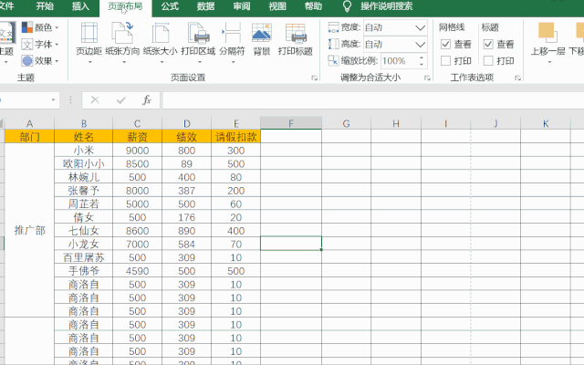This screenshot has height=365, width=584.
Task: Open 调整为合适大小 dialog launcher
Action: pyautogui.click(x=427, y=78)
